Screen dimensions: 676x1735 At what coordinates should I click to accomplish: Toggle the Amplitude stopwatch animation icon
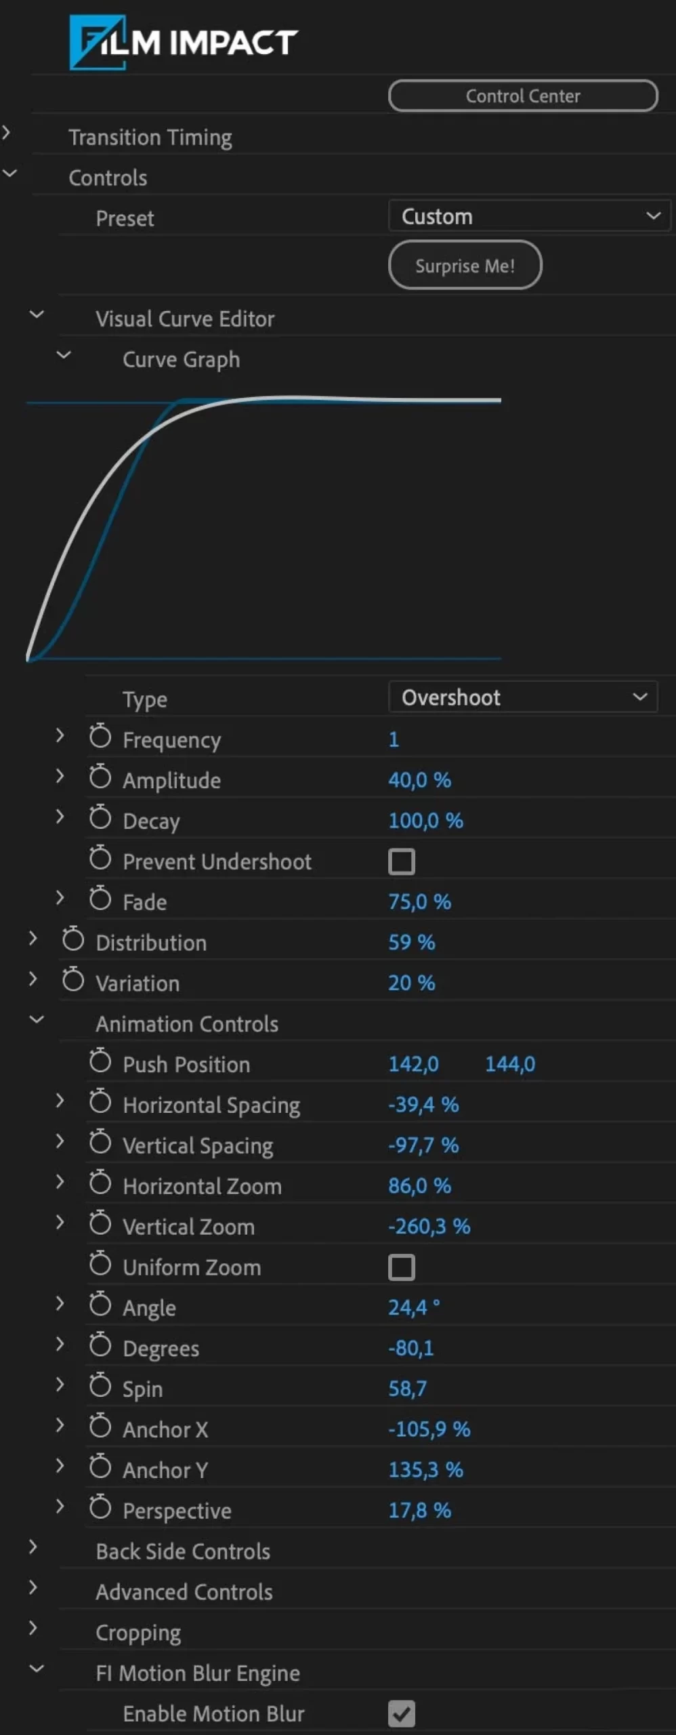click(100, 777)
